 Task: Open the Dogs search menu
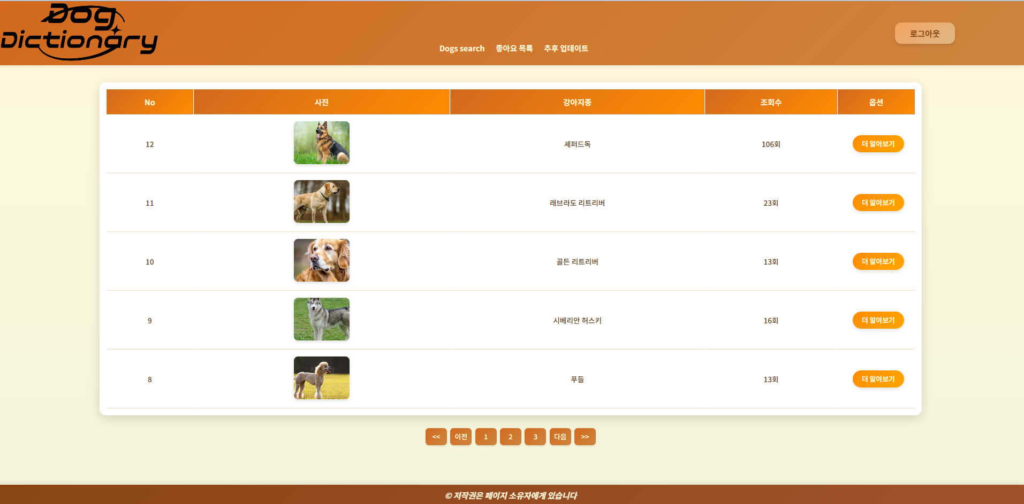pos(461,49)
